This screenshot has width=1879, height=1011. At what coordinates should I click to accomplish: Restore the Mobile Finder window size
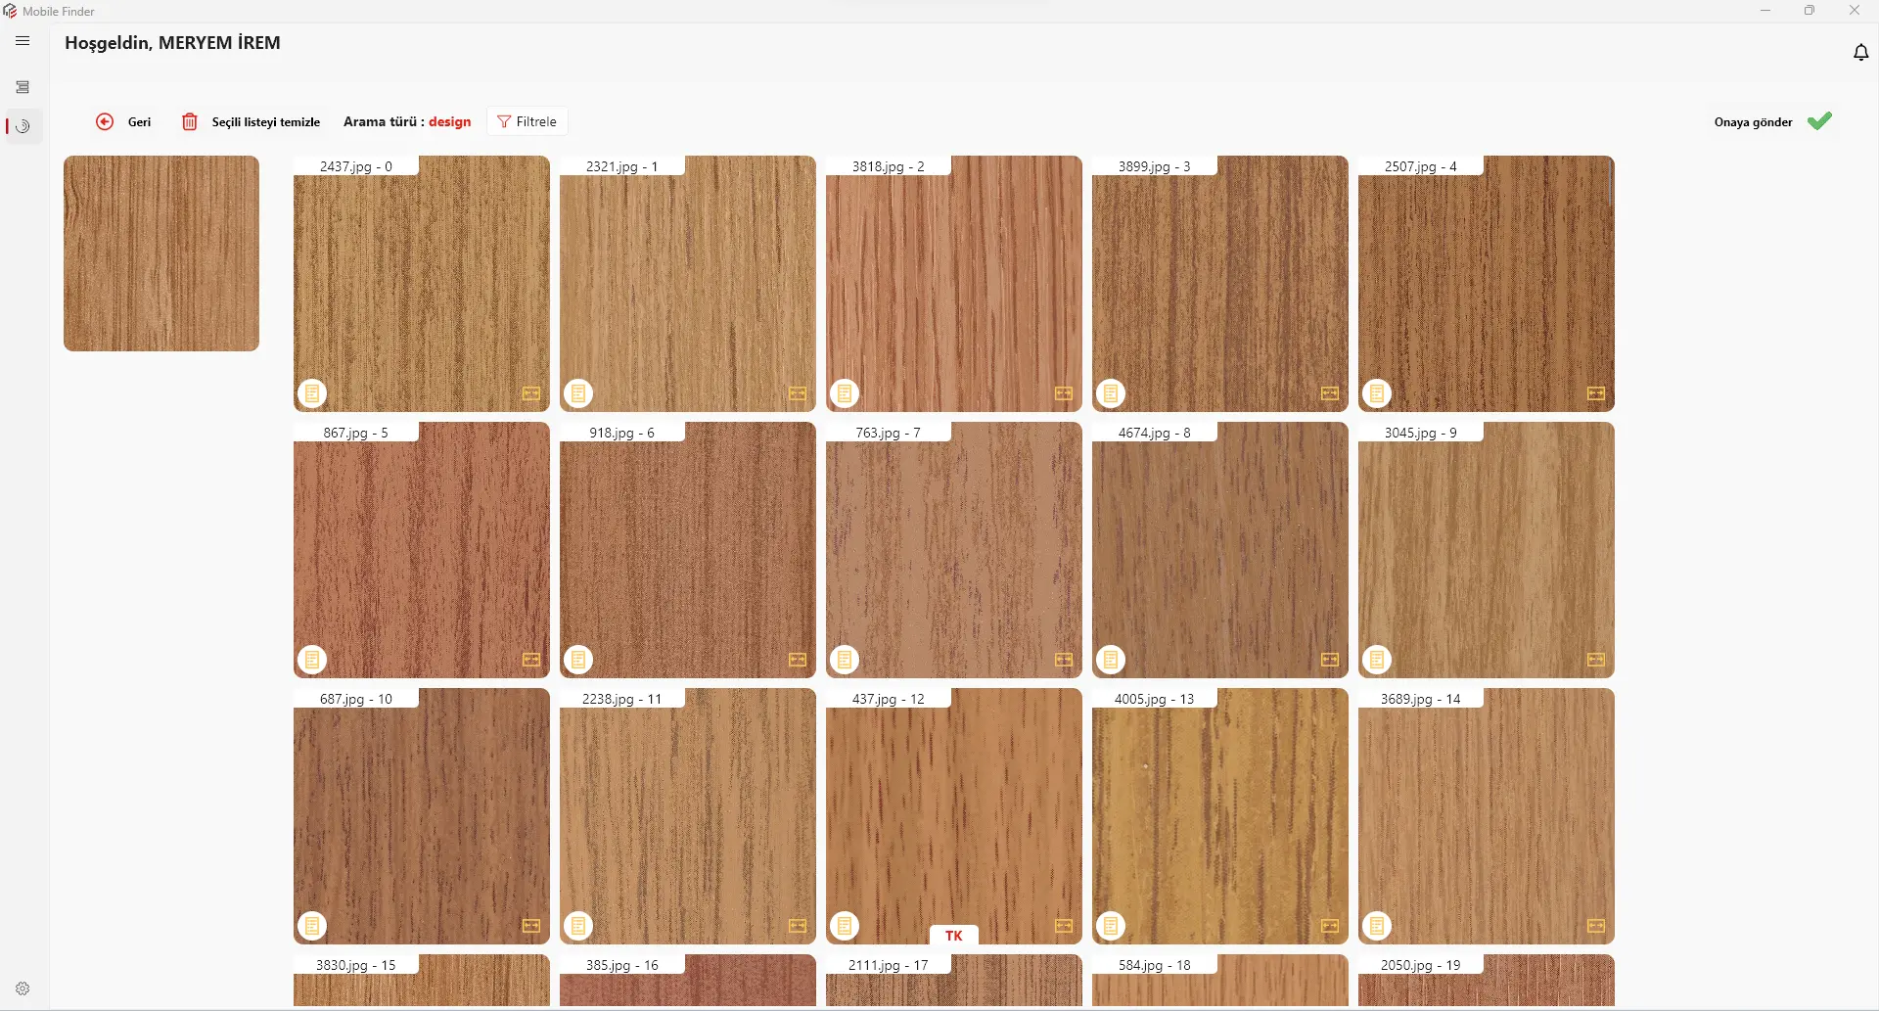click(1810, 11)
